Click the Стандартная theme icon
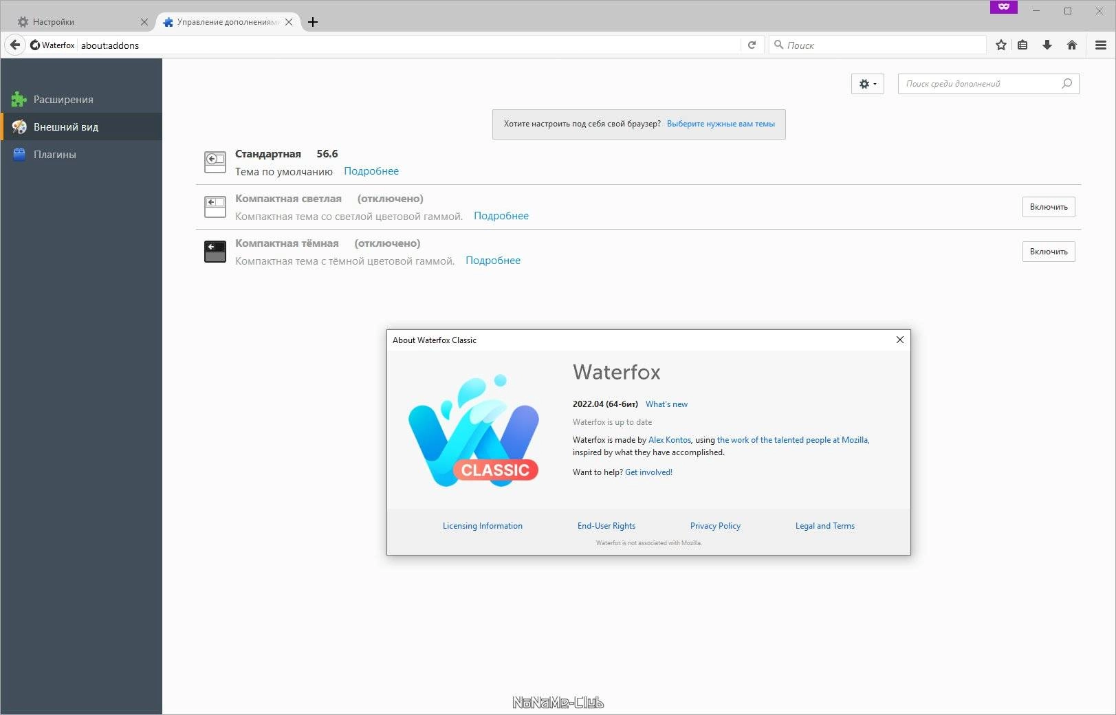 click(x=215, y=162)
